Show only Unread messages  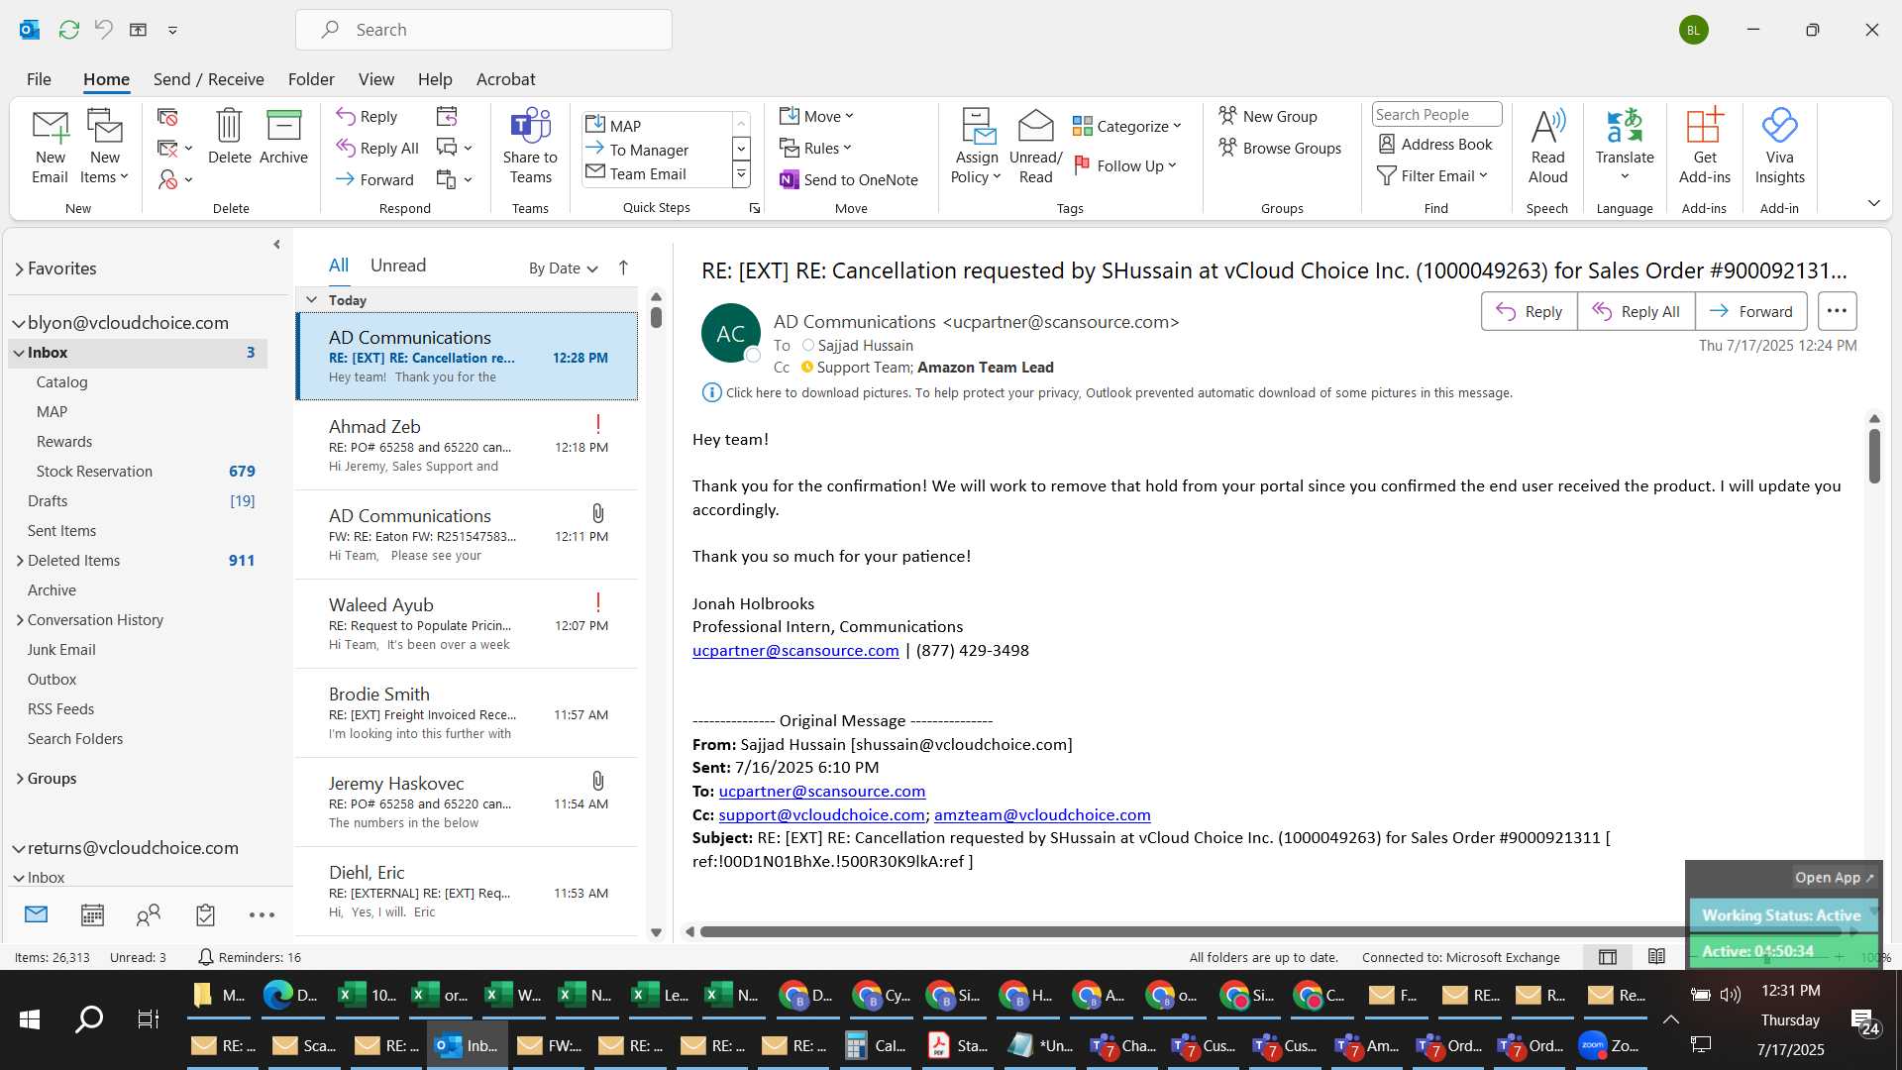click(397, 266)
